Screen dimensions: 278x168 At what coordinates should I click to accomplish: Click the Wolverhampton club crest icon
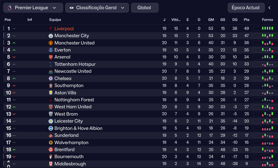(x=51, y=143)
